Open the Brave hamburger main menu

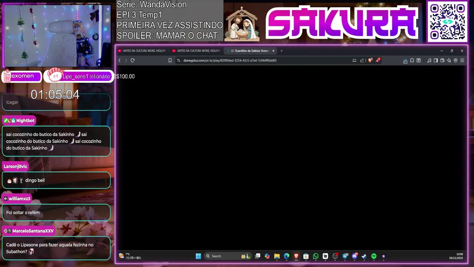[x=462, y=60]
